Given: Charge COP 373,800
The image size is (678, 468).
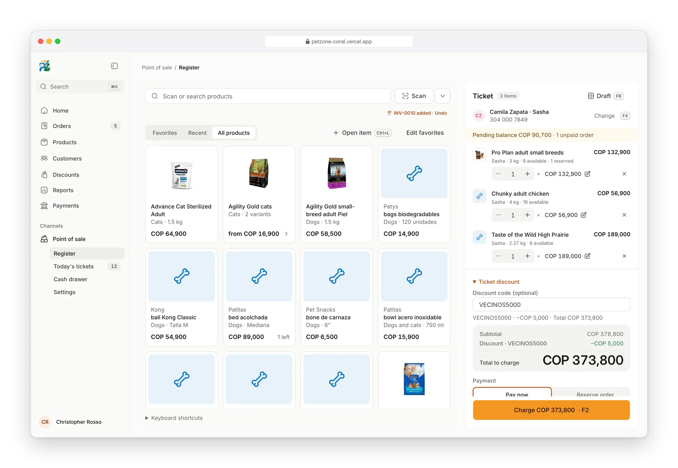Looking at the screenshot, I should (x=551, y=410).
